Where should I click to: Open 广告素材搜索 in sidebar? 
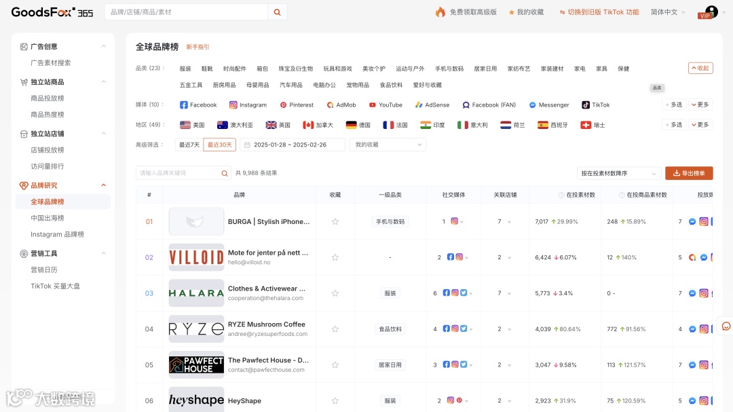click(x=50, y=62)
